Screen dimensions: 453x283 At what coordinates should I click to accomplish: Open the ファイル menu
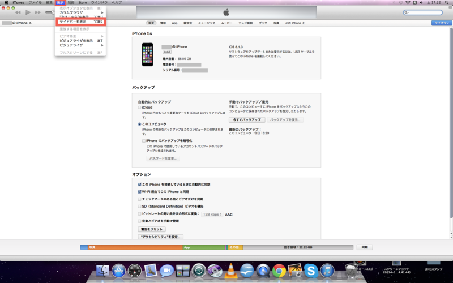35,2
